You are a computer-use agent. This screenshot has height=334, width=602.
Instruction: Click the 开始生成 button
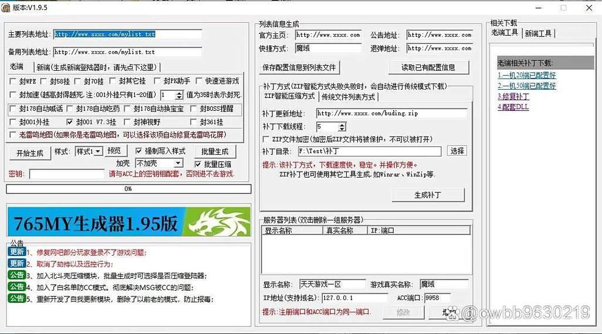[30, 153]
